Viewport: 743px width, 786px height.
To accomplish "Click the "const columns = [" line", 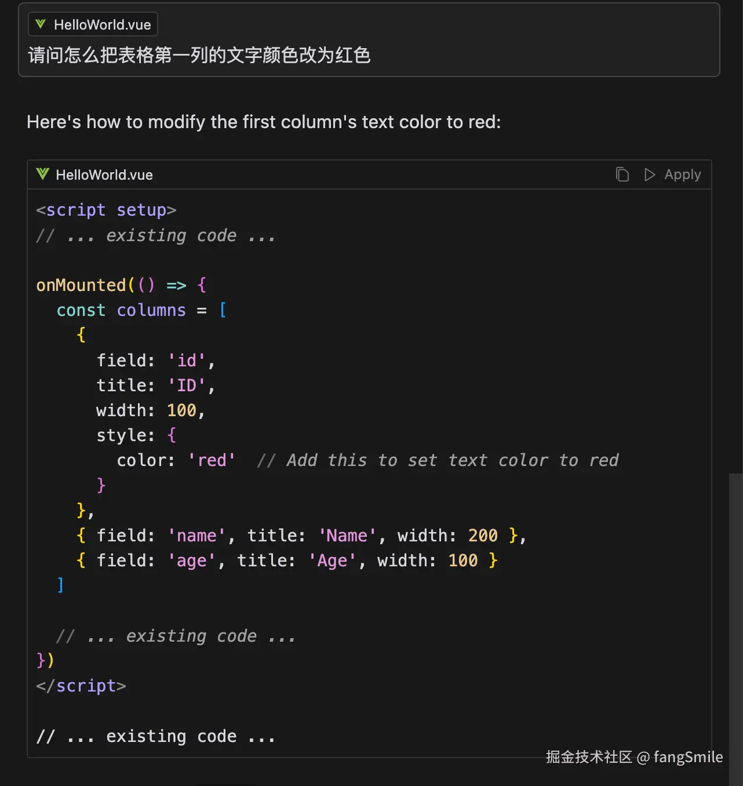I will (141, 310).
